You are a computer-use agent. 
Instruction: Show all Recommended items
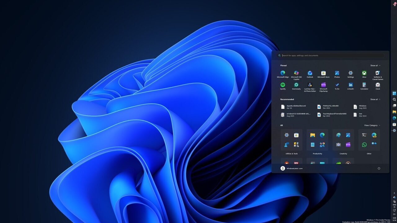[375, 99]
